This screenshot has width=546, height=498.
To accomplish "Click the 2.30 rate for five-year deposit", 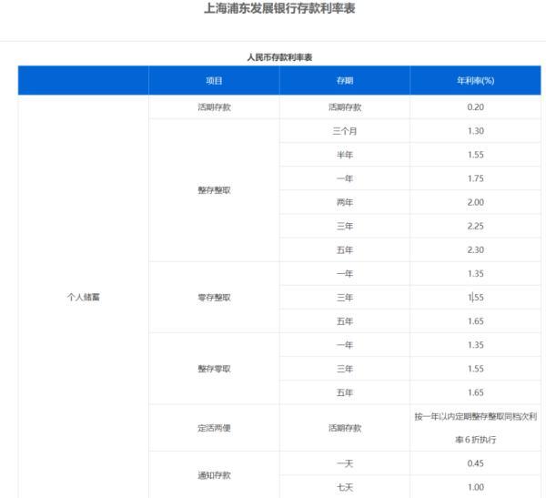I will (474, 249).
